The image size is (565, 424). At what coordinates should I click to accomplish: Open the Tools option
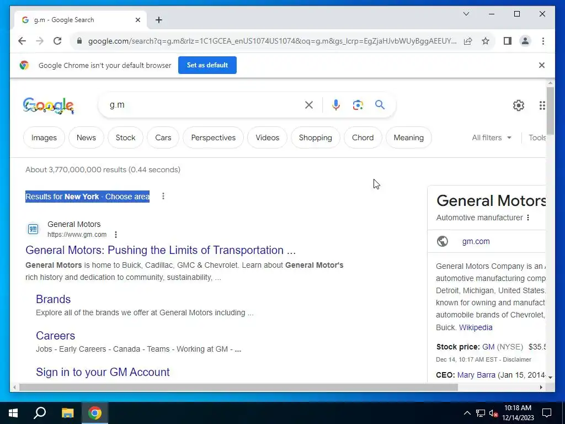(x=537, y=137)
